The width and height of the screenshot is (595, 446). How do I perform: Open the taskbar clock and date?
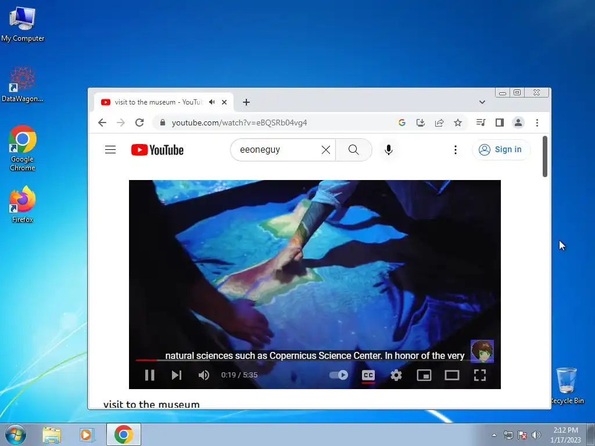pyautogui.click(x=565, y=435)
